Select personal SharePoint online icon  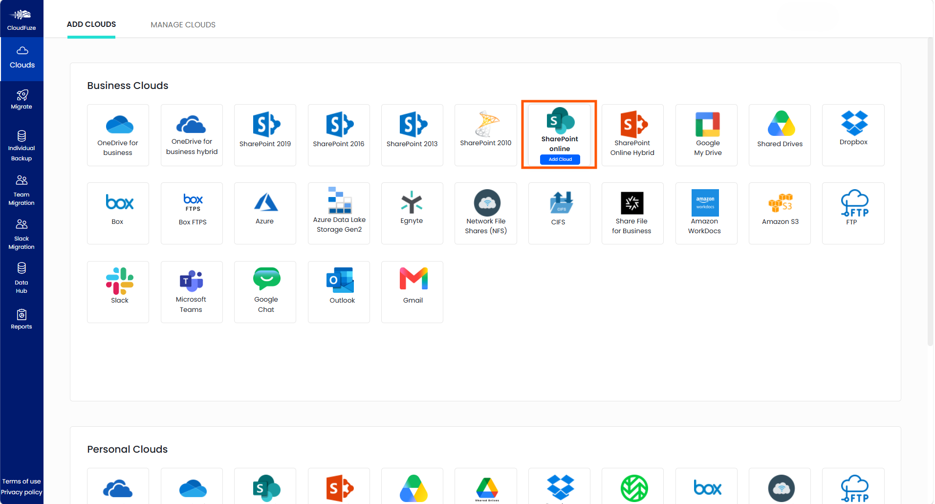click(x=266, y=488)
